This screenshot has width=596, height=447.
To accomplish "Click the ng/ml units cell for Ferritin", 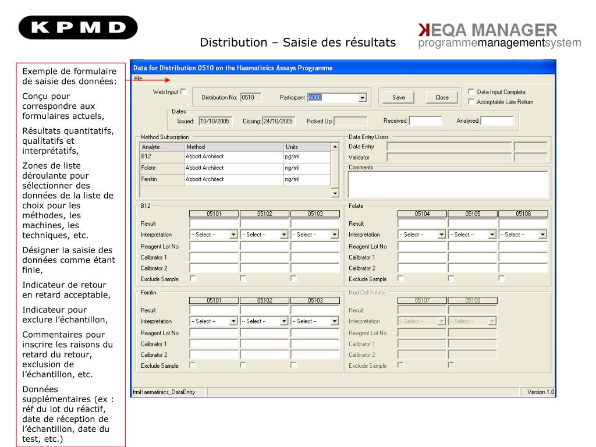I will 307,179.
